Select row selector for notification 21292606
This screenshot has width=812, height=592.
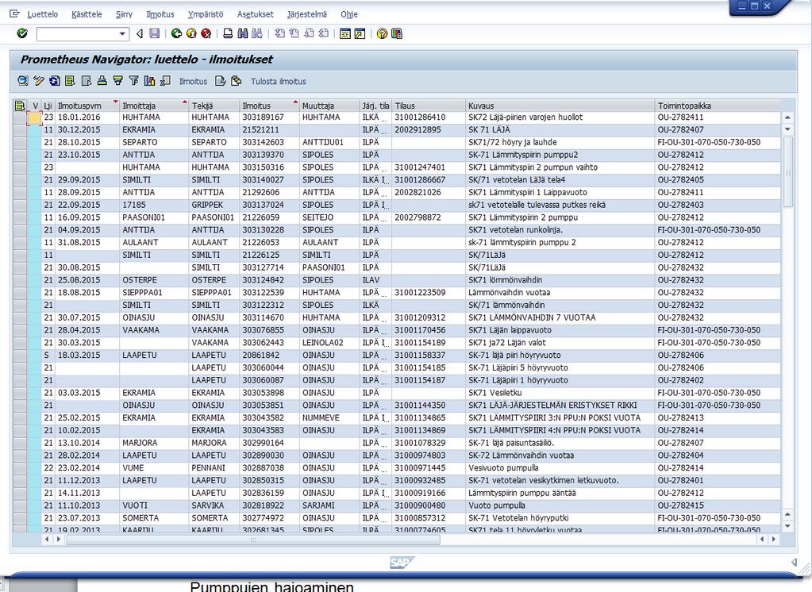(20, 193)
